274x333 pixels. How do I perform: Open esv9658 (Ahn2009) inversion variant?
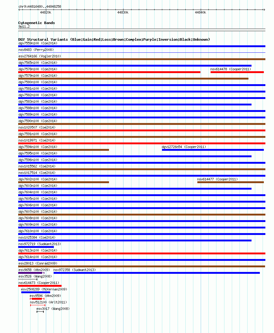pyautogui.click(x=34, y=270)
